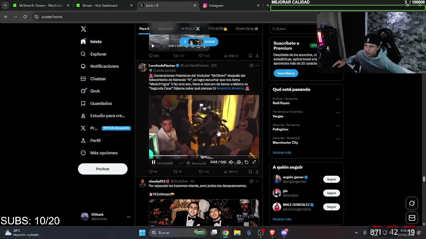Repost the LonchedeFlautas post

[x=178, y=172]
